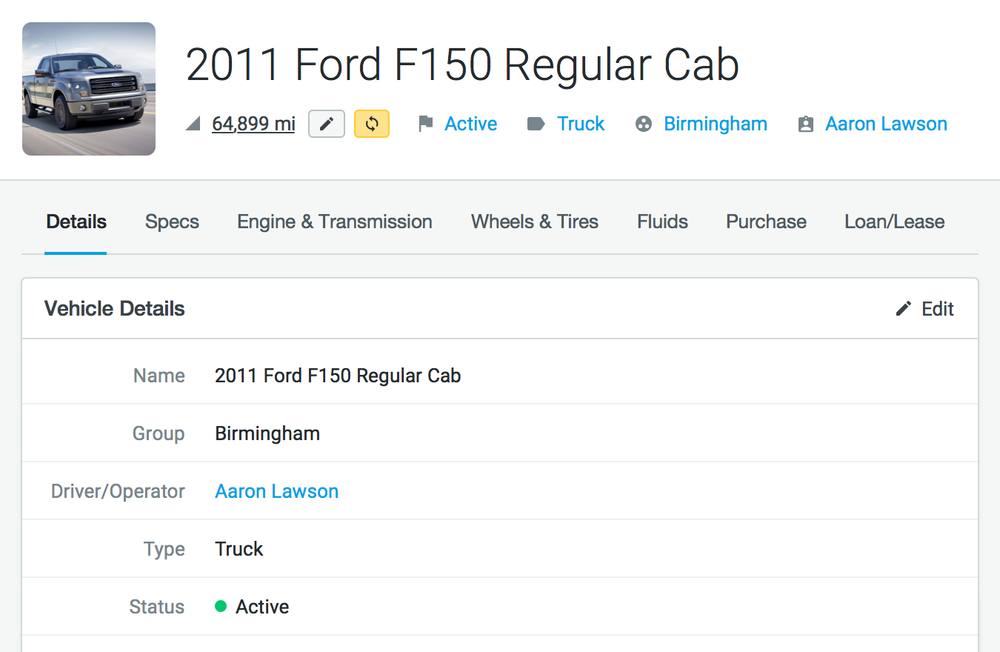Switch to the Specs tab
Image resolution: width=1000 pixels, height=652 pixels.
click(172, 222)
